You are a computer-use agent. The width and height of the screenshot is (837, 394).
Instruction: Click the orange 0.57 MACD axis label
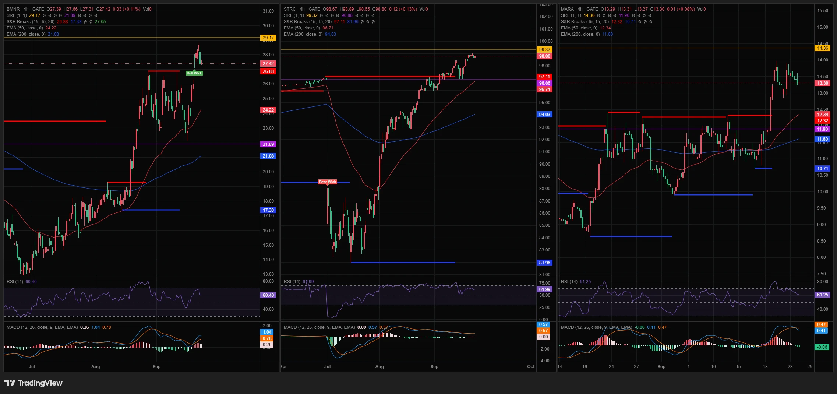(x=544, y=331)
